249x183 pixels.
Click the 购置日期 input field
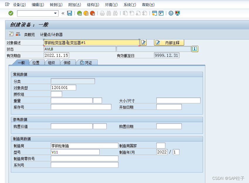pyautogui.click(x=169, y=126)
